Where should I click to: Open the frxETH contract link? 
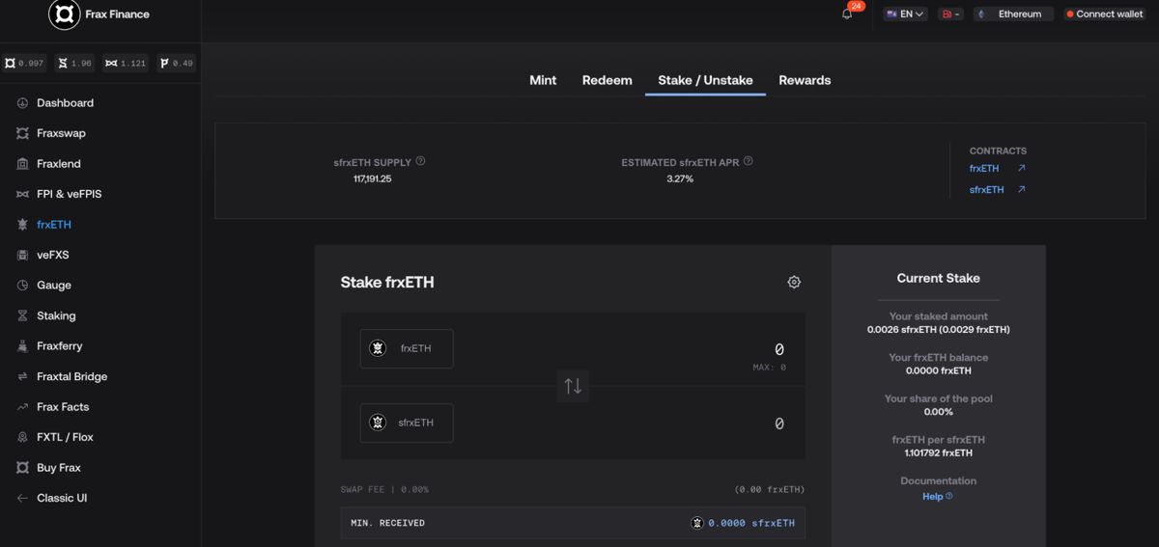pyautogui.click(x=984, y=168)
